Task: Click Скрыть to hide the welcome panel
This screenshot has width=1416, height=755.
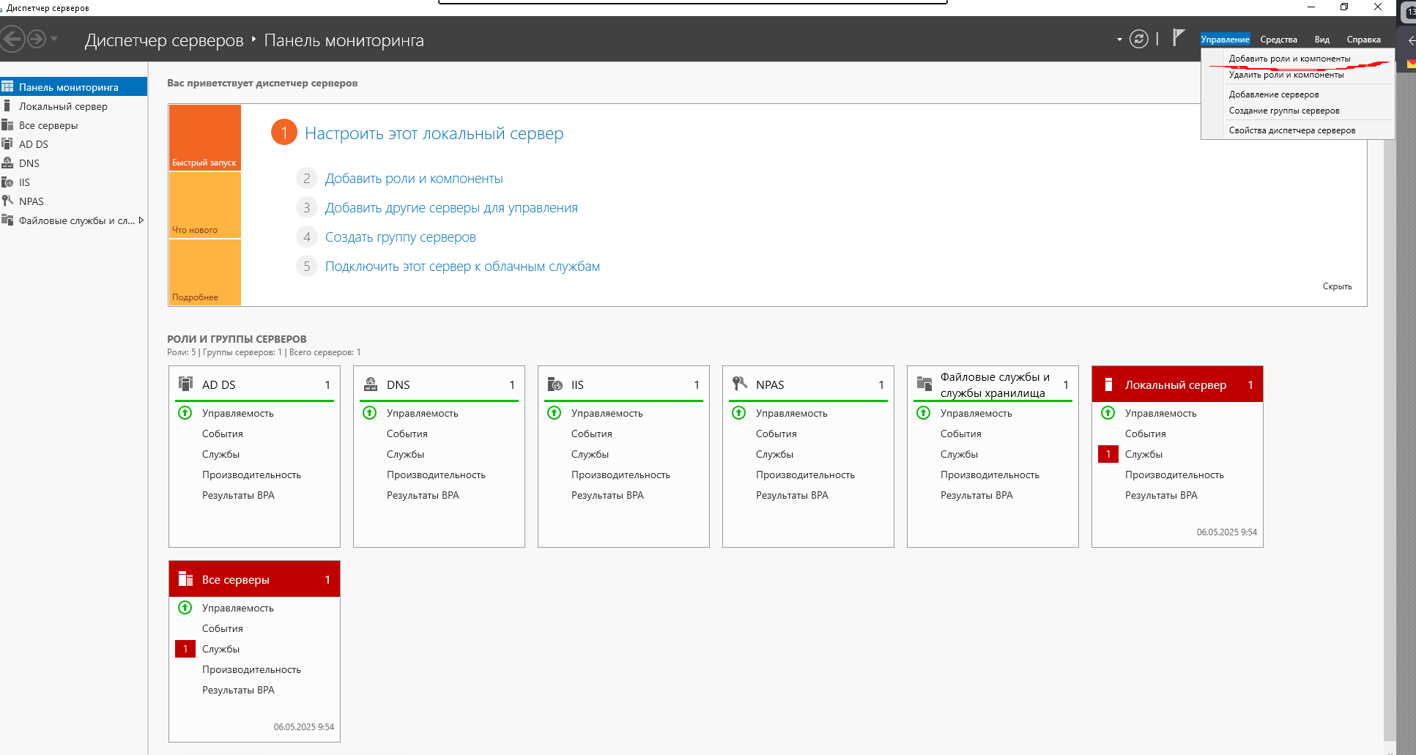Action: [x=1337, y=286]
